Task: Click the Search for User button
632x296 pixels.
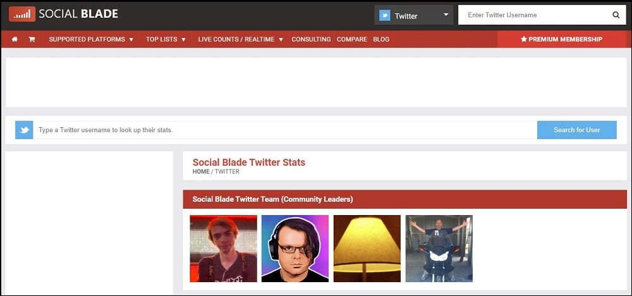Action: click(577, 130)
